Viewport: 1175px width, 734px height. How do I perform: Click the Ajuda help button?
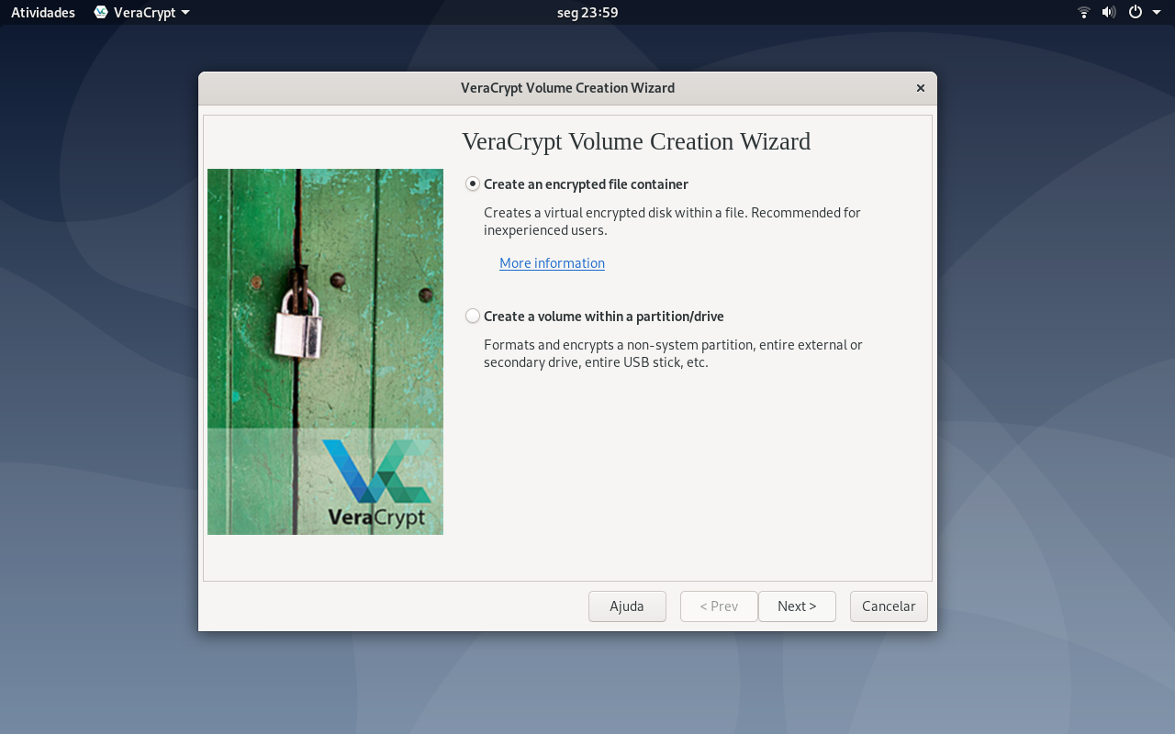[x=627, y=606]
